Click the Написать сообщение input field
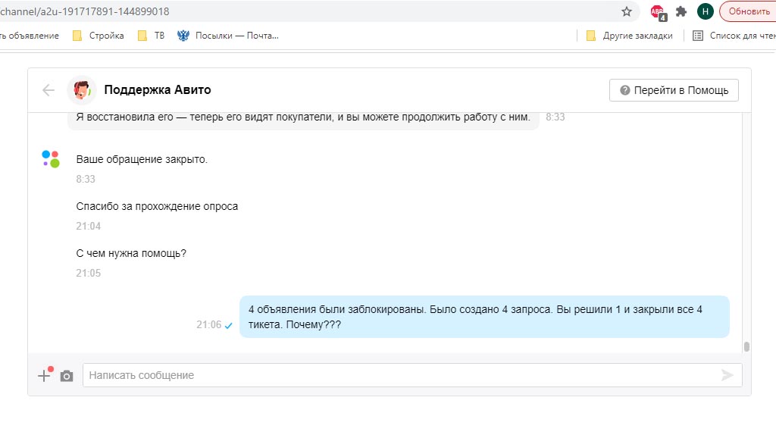Viewport: 776px width, 435px height. (402, 375)
